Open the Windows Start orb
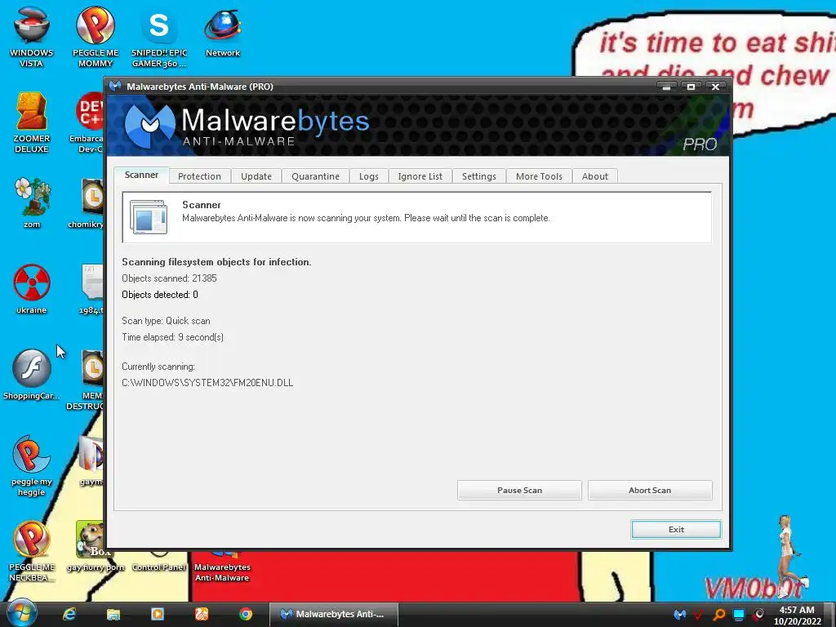 pyautogui.click(x=22, y=614)
